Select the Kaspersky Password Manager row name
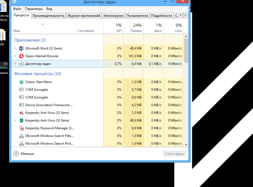 tap(50, 128)
